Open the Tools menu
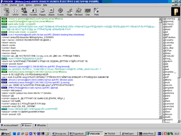The image size is (181, 136). coord(21,5)
